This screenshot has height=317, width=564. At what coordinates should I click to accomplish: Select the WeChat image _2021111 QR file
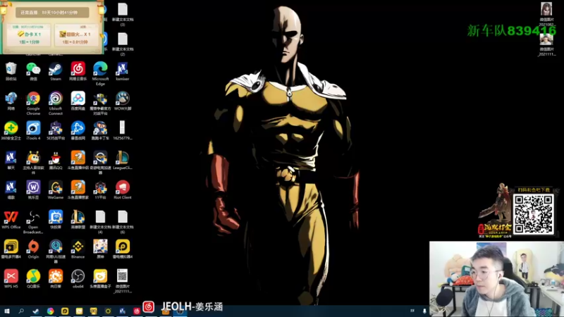tap(122, 281)
